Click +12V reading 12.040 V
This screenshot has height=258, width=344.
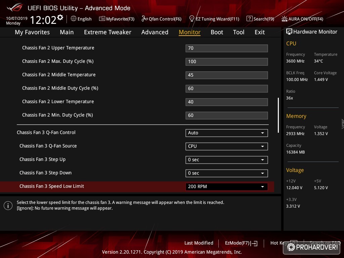(x=294, y=187)
